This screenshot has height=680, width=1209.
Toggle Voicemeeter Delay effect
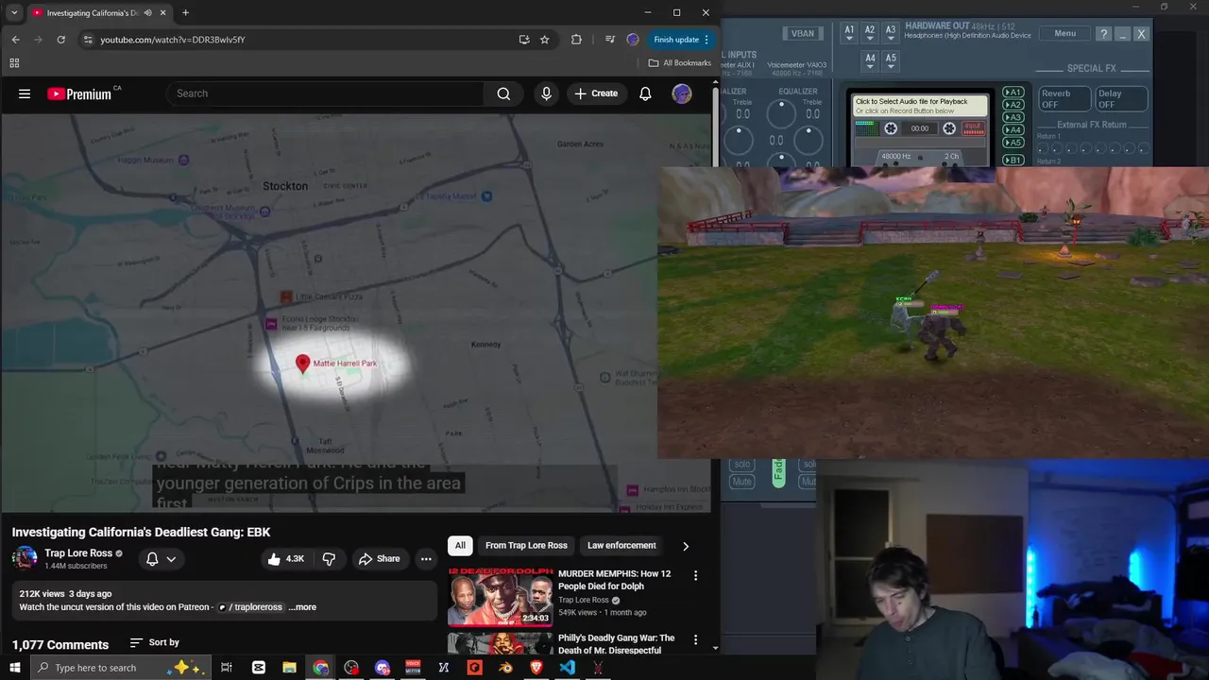1121,99
